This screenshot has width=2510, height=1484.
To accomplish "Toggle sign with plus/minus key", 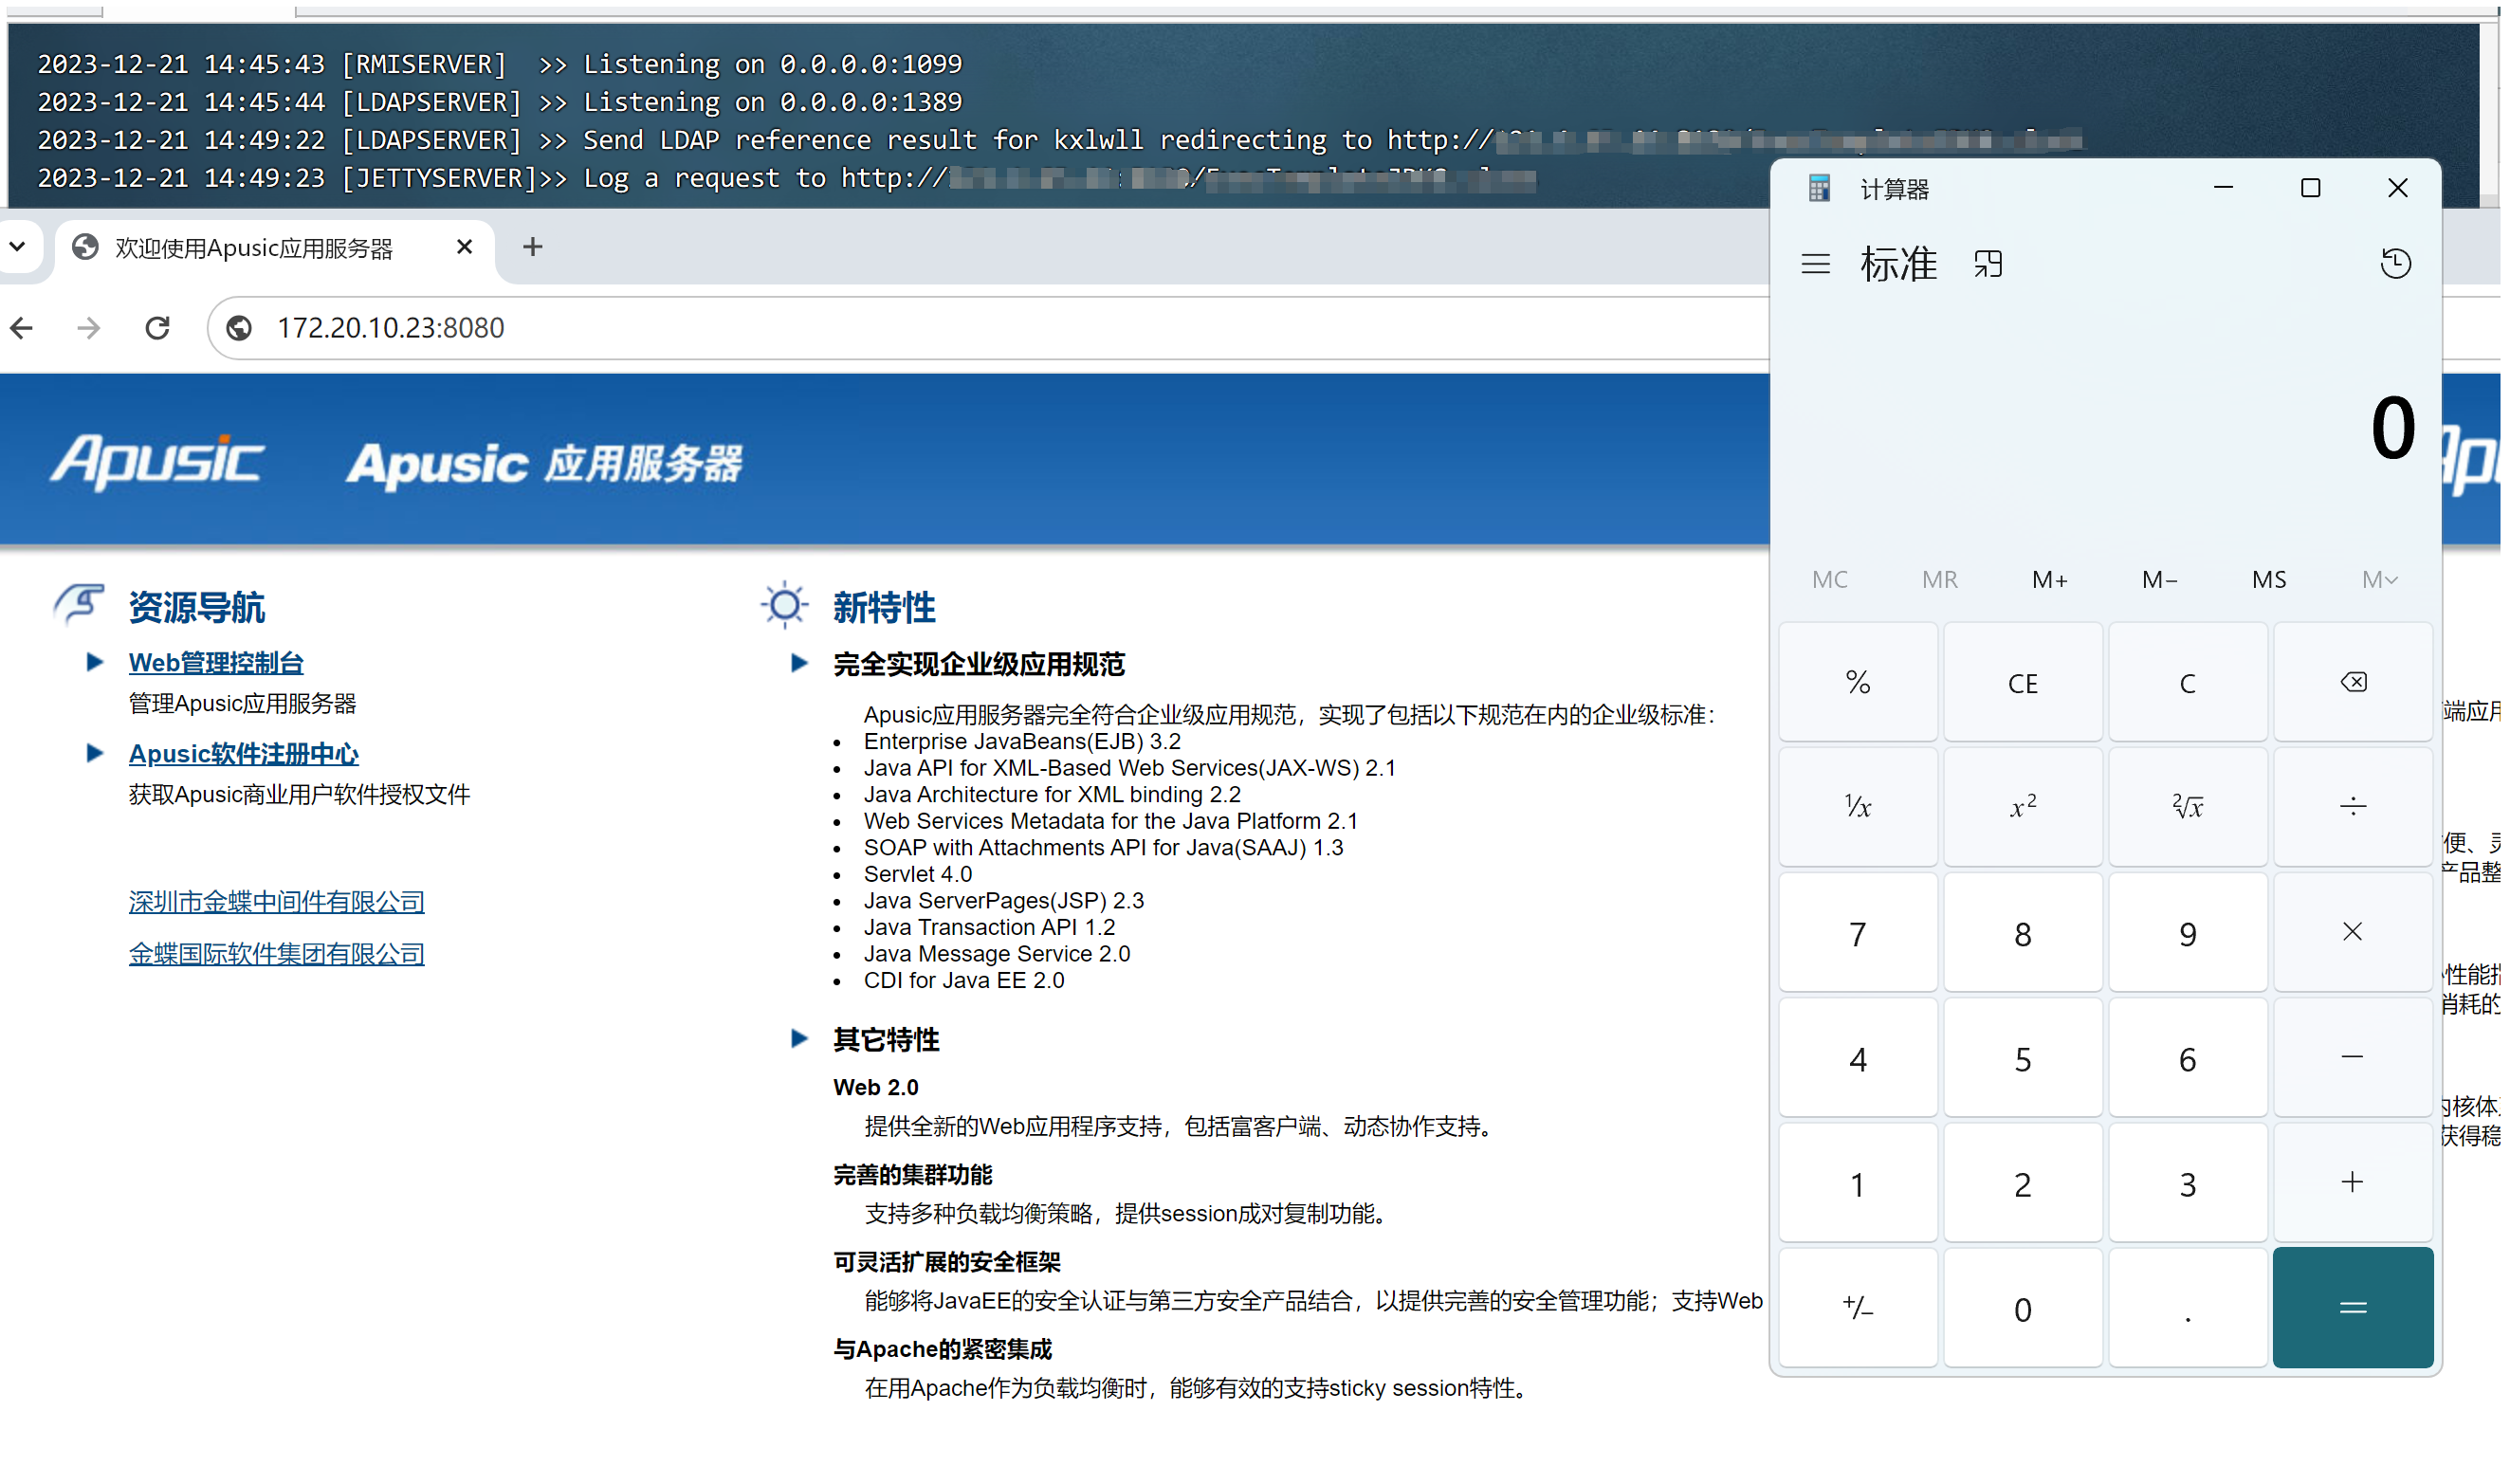I will point(1857,1307).
